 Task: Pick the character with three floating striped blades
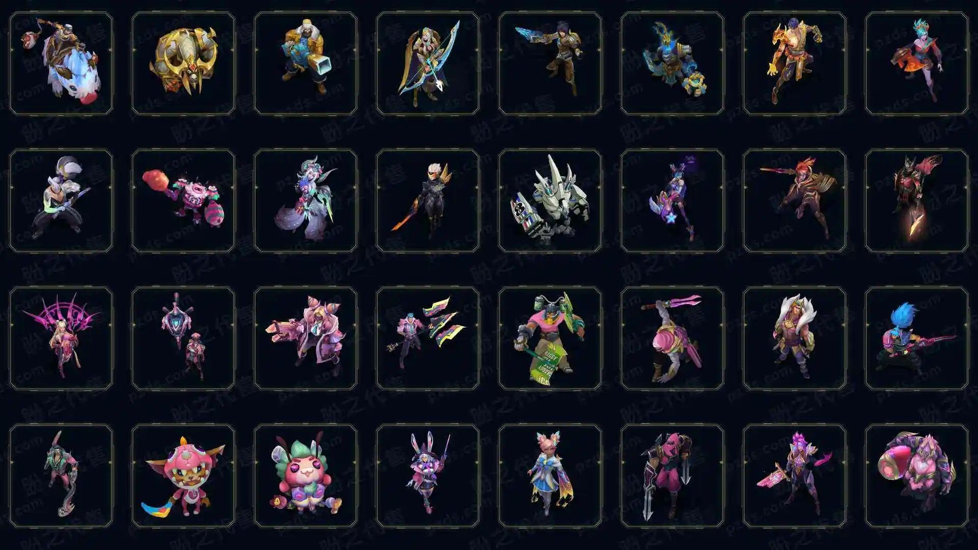point(428,338)
